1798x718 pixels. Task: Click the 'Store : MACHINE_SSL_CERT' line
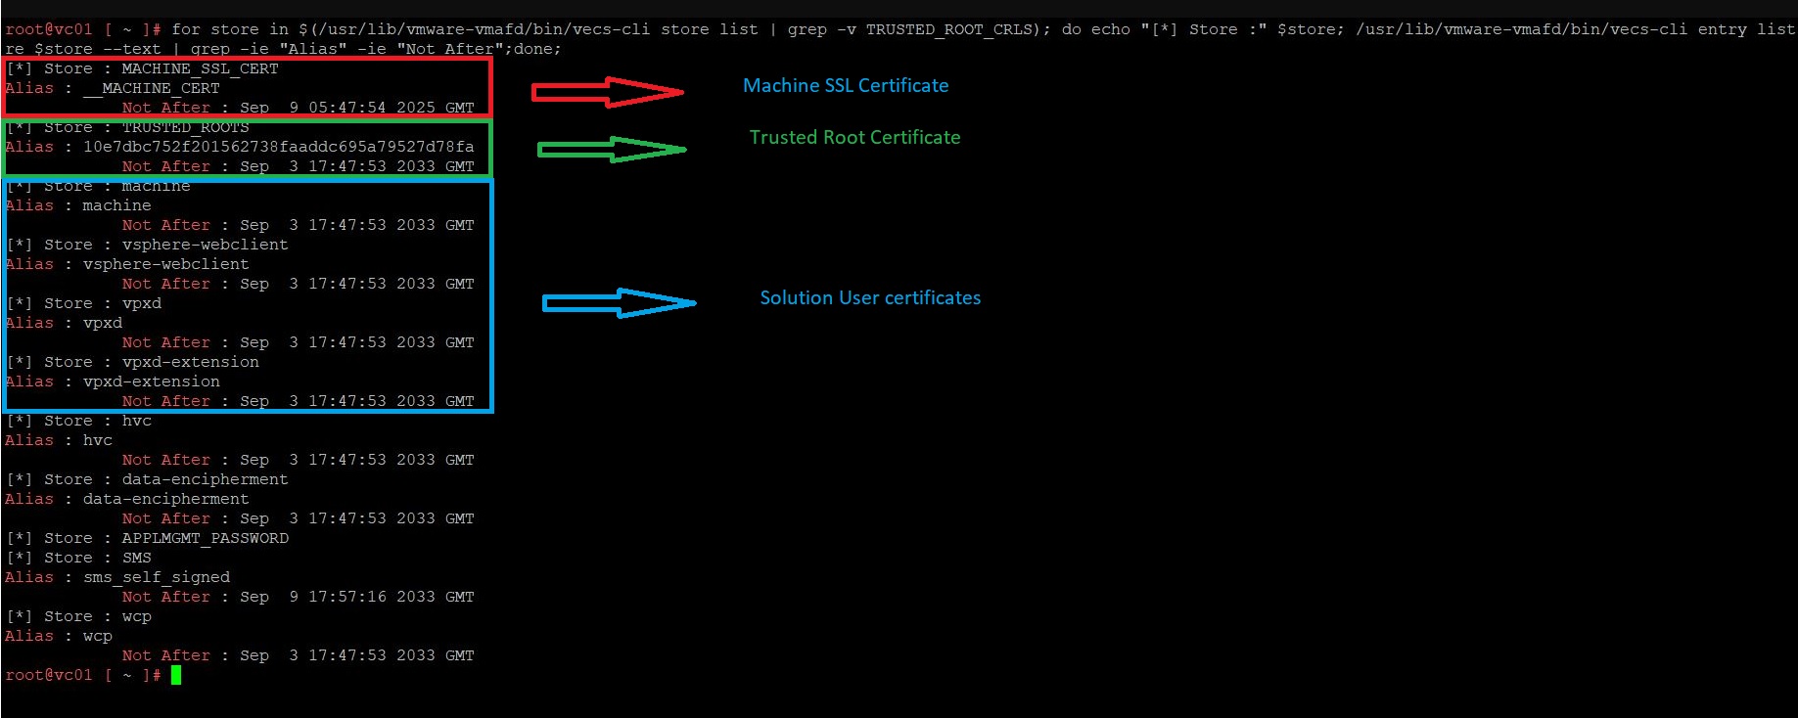tap(143, 68)
